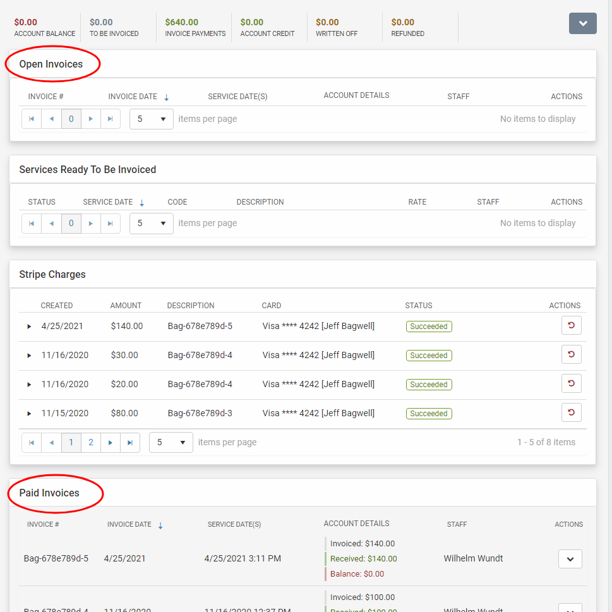The height and width of the screenshot is (612, 612).
Task: Refund the $30.00 Stripe charge
Action: pyautogui.click(x=571, y=354)
